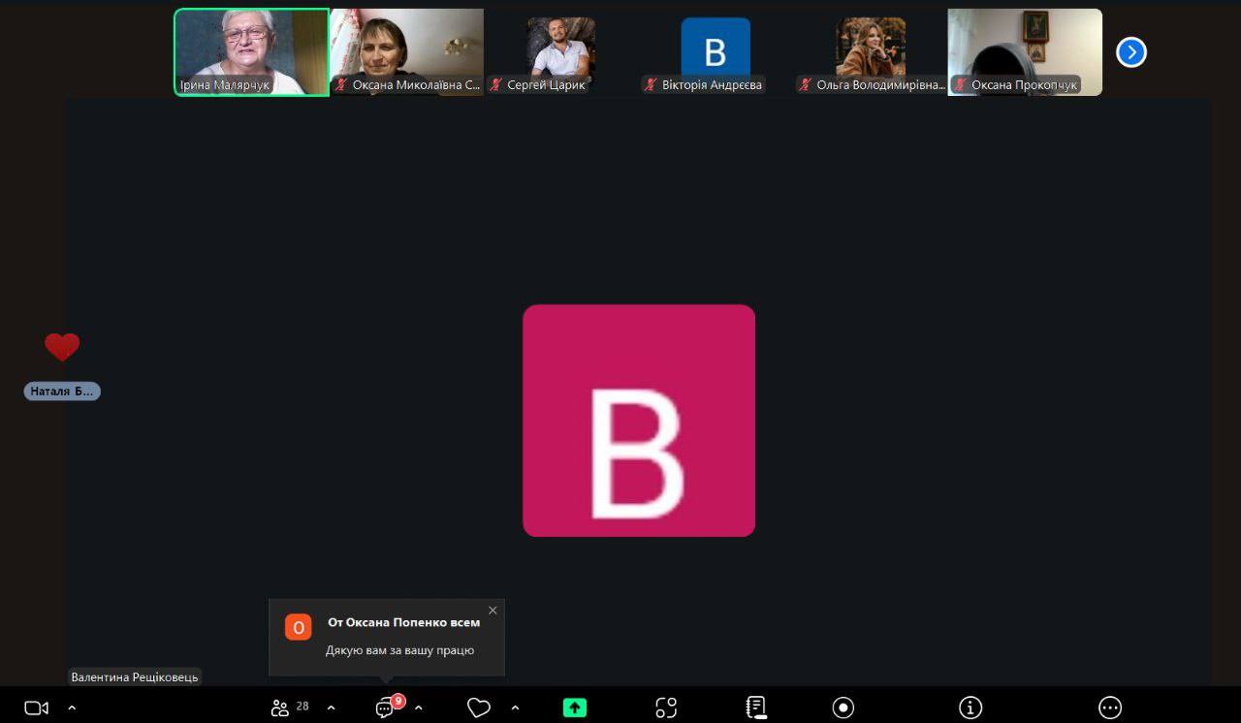
Task: Open the notes icon in toolbar
Action: click(756, 707)
